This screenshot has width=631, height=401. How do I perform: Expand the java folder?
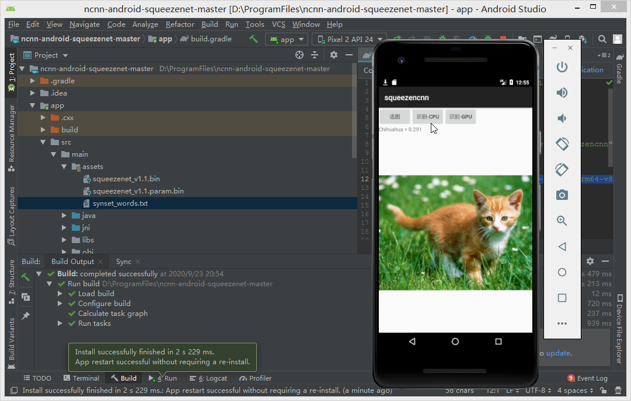[64, 216]
